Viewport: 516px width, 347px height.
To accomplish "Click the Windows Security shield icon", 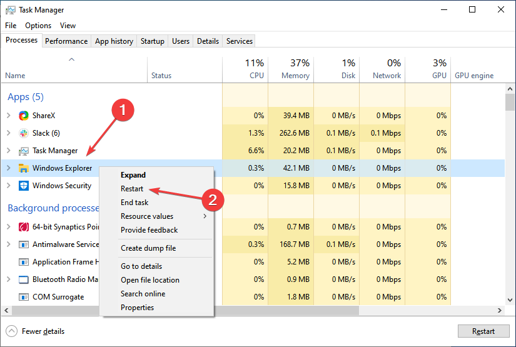I will (24, 186).
